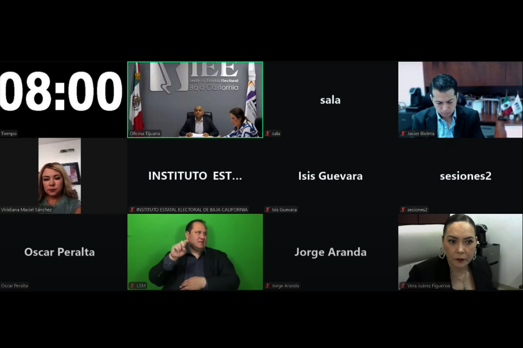Screen dimensions: 523x348
Task: Click Javier Bielma's muted microphone icon
Action: 403,134
